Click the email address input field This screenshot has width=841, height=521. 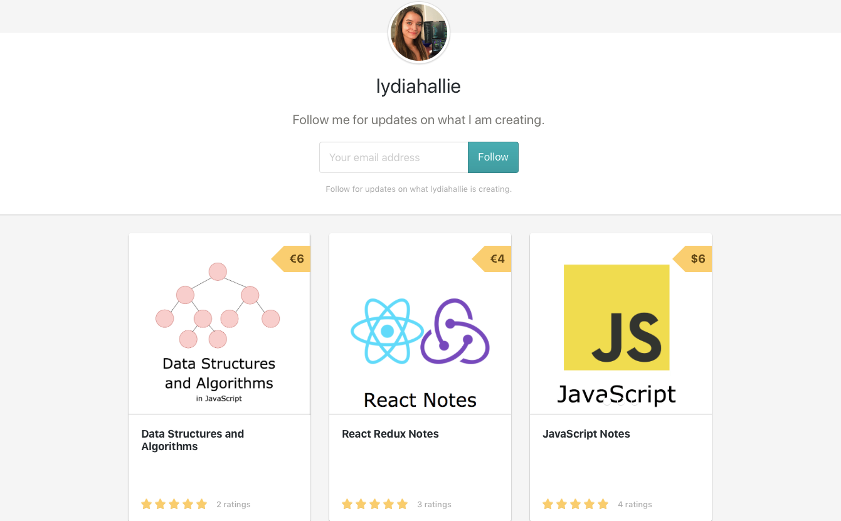click(393, 157)
